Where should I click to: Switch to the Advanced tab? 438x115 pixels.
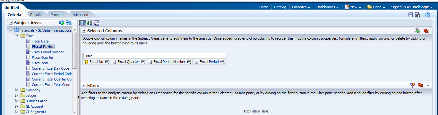click(x=80, y=15)
